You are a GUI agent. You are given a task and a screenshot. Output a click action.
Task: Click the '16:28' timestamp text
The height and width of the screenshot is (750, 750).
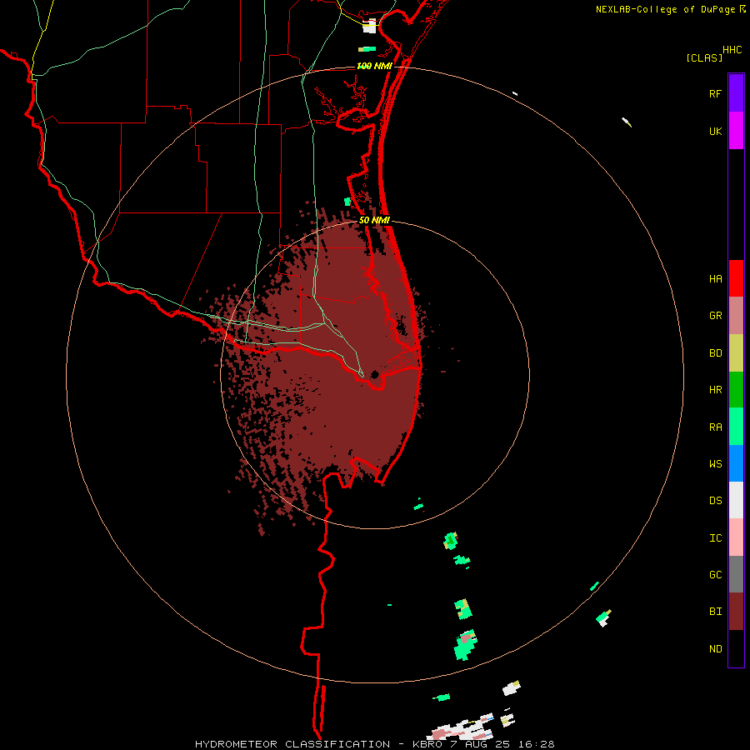click(x=535, y=744)
